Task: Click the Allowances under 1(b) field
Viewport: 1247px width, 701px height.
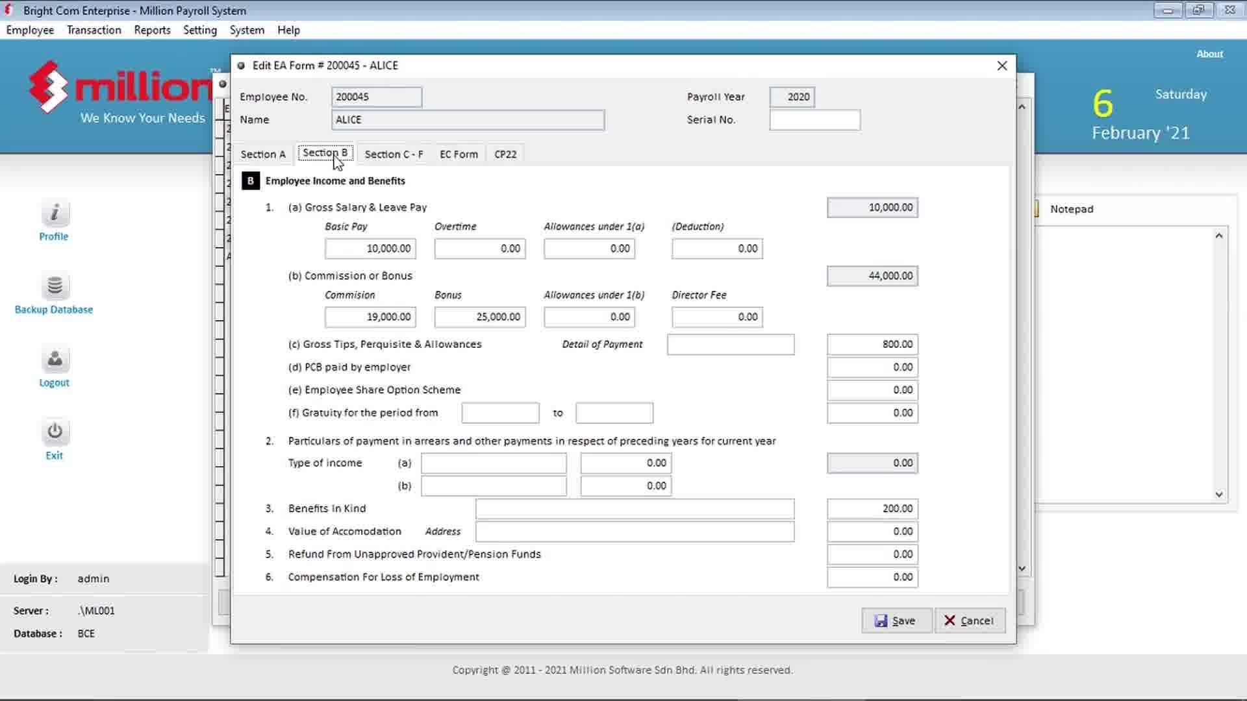Action: tap(589, 317)
